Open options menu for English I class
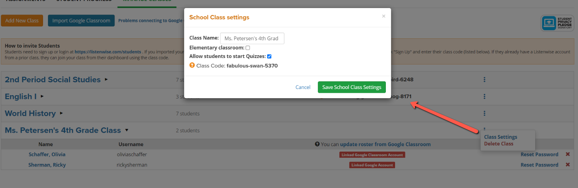The height and width of the screenshot is (188, 578). point(485,96)
